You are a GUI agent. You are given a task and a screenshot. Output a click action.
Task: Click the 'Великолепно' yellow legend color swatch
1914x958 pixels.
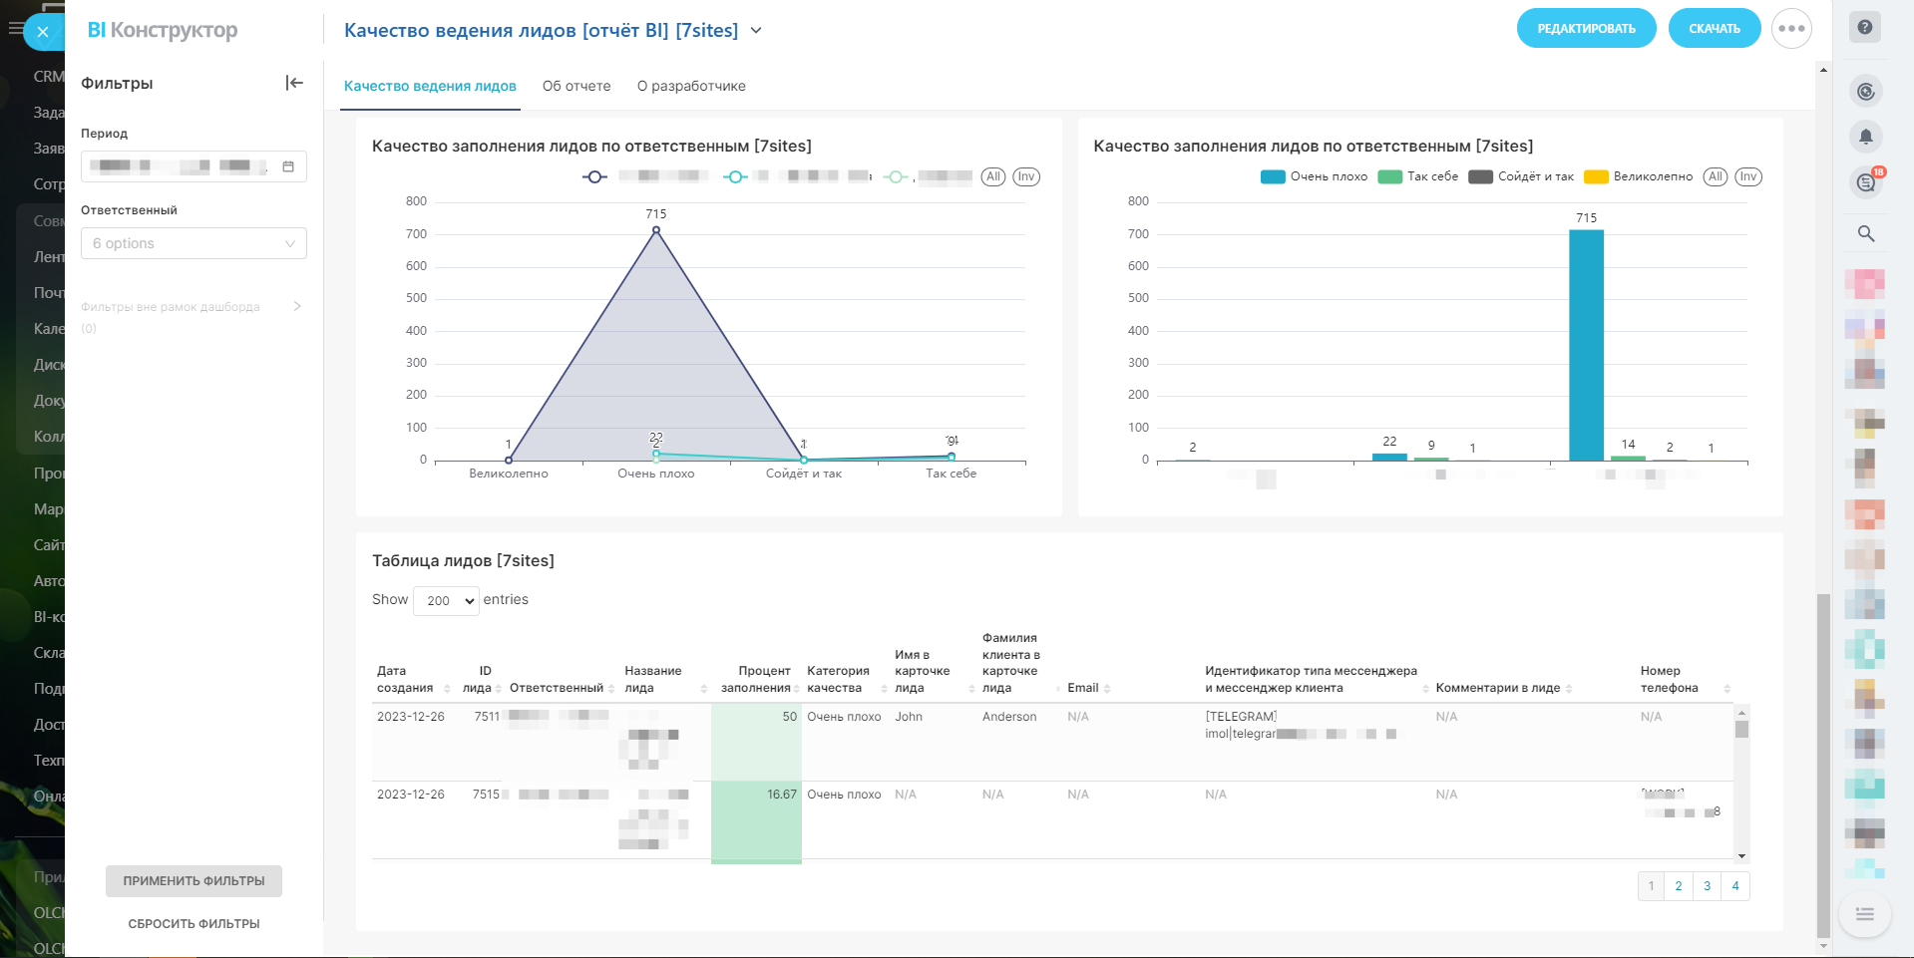[1596, 177]
